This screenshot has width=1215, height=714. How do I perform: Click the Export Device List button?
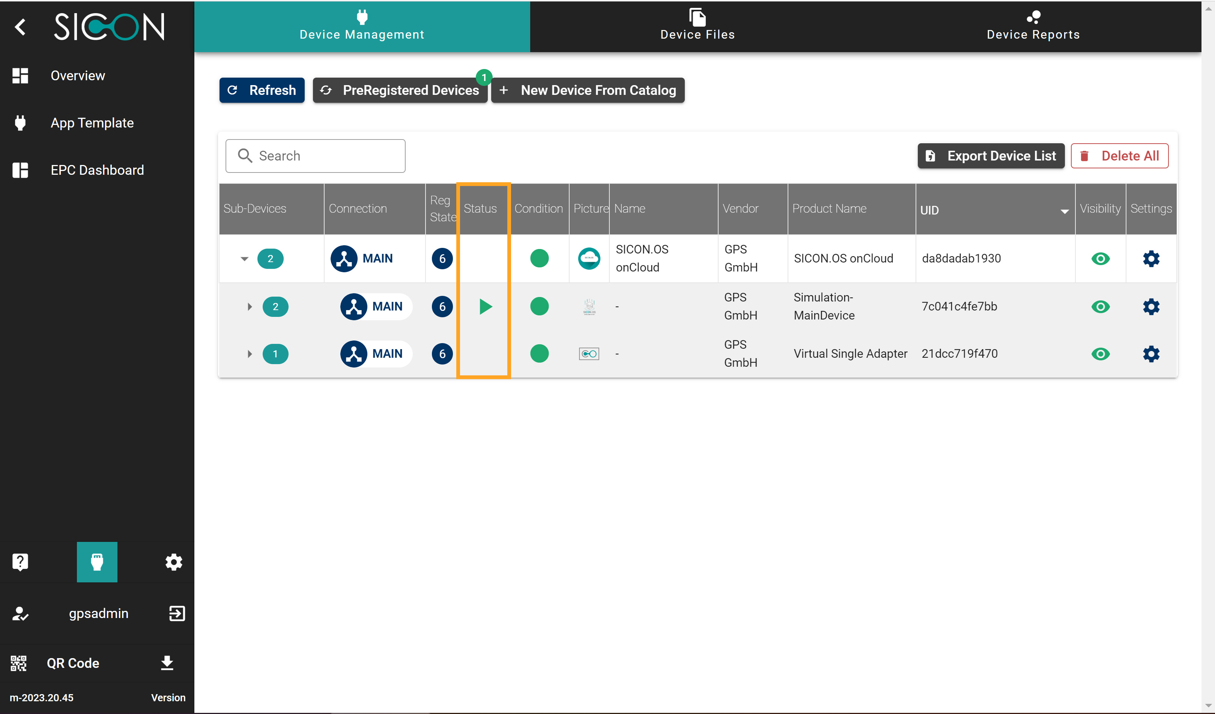(x=991, y=156)
